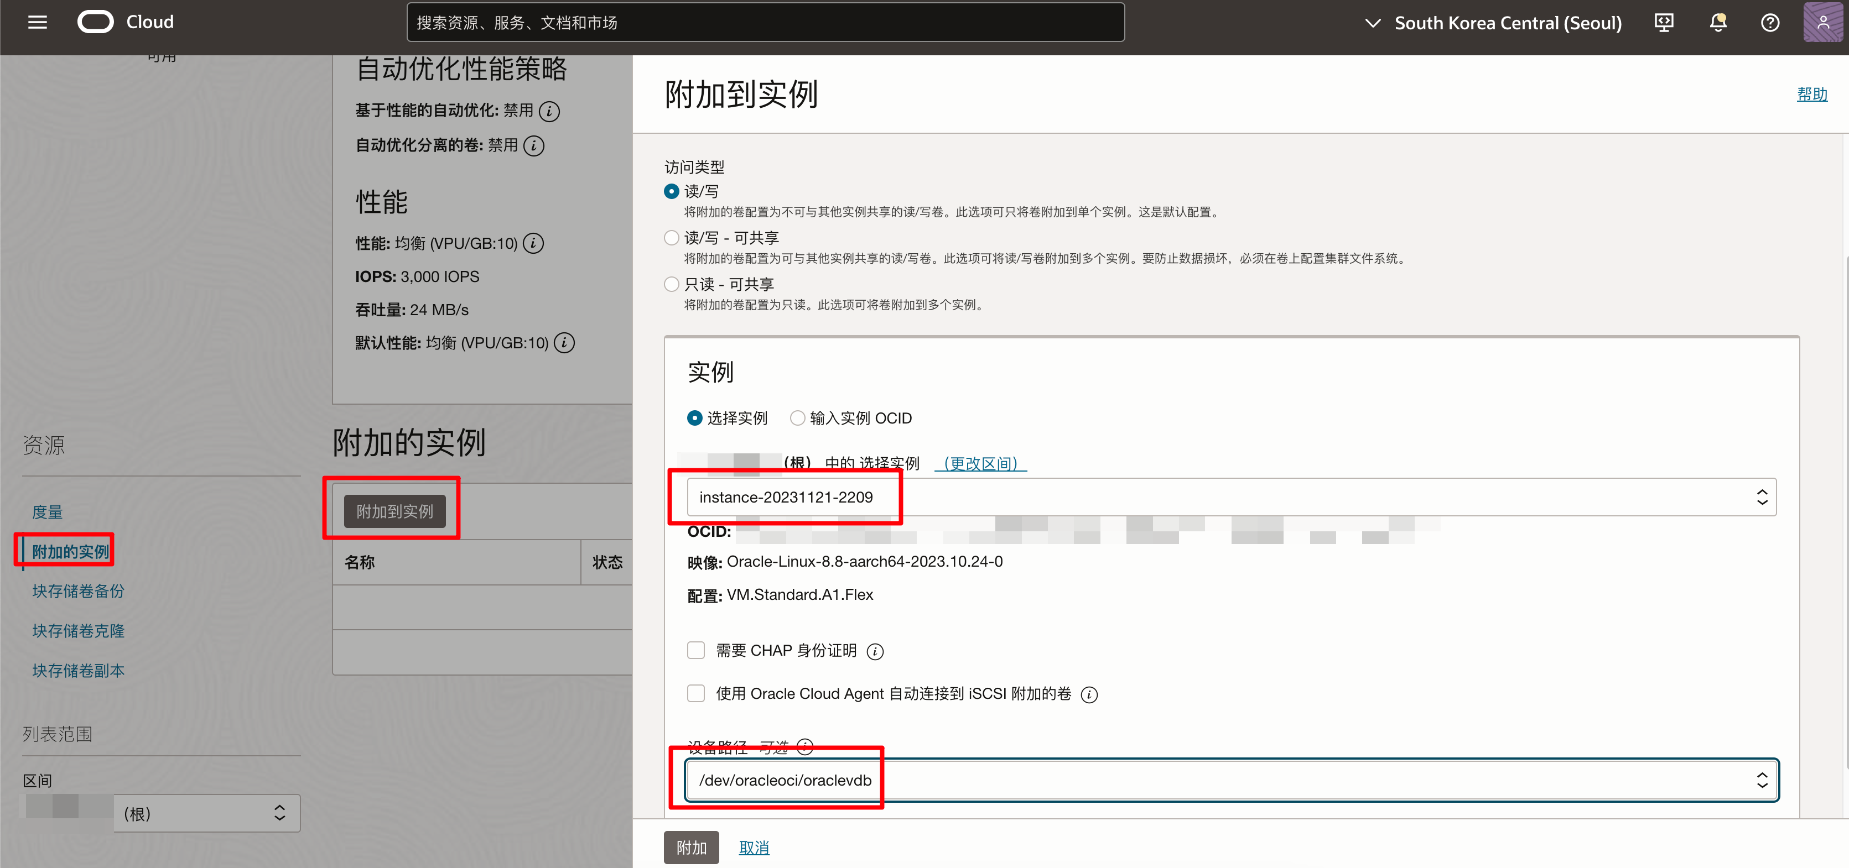Select 只读 - 可共享 access type

(672, 284)
